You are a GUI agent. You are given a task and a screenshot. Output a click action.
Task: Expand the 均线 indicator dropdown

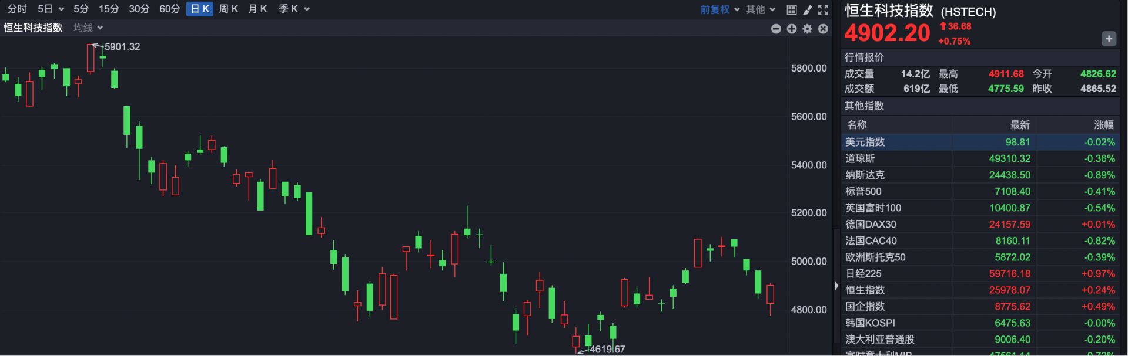click(x=88, y=28)
